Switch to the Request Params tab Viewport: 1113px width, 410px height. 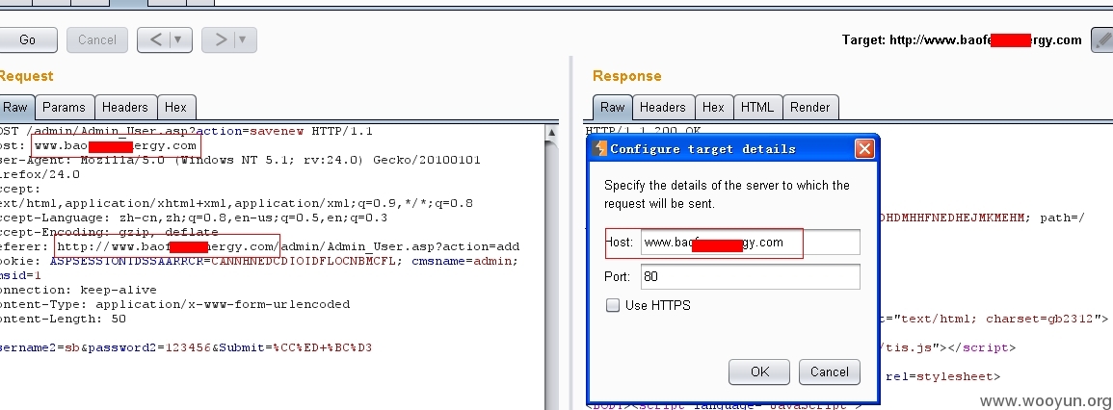64,107
